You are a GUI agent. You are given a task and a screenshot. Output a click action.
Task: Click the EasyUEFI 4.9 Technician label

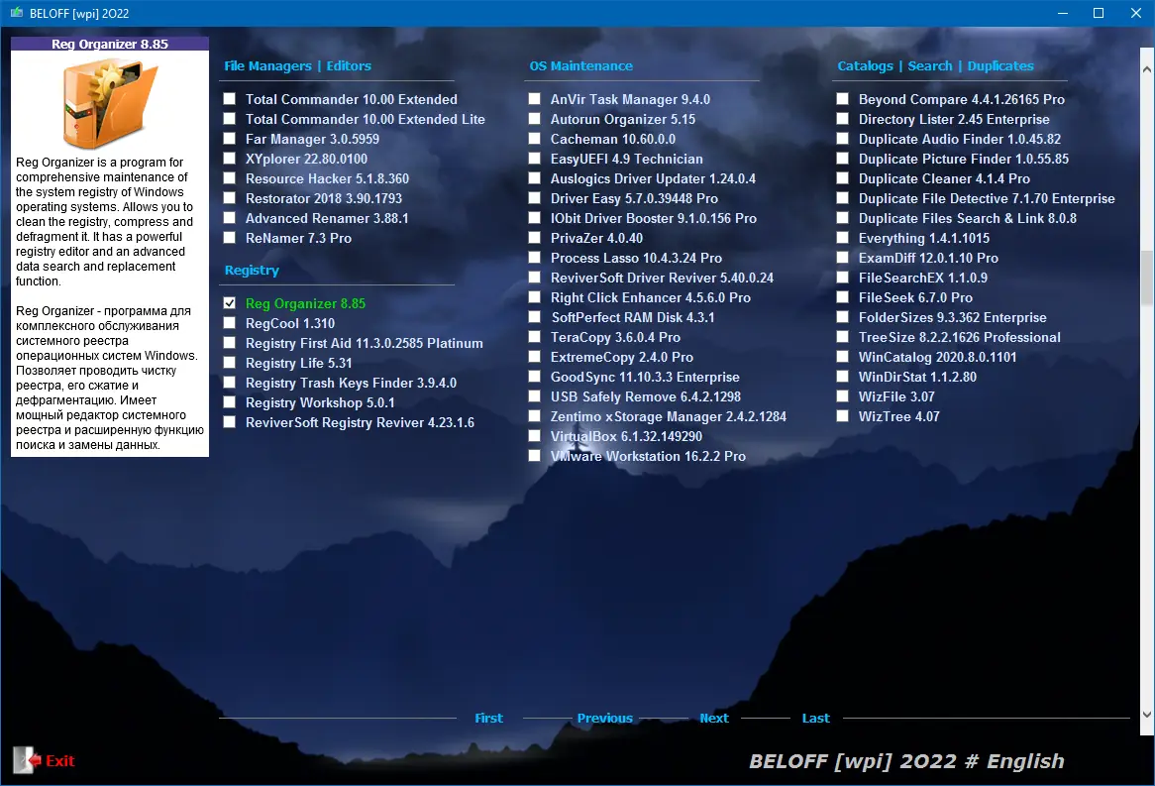627,159
